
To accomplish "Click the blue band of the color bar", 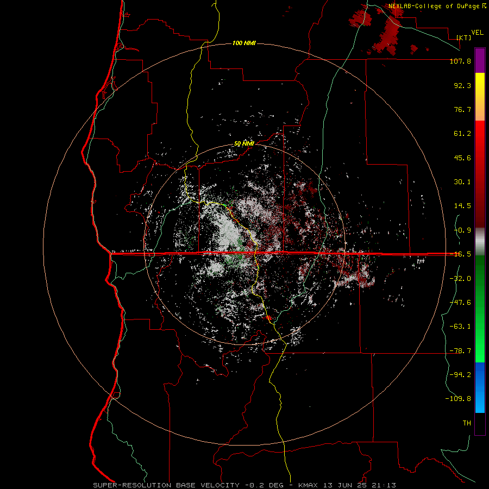I will tap(480, 387).
